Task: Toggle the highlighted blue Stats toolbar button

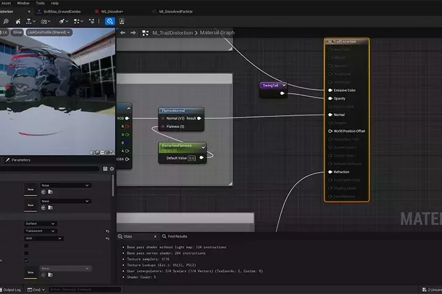Action: [x=110, y=21]
